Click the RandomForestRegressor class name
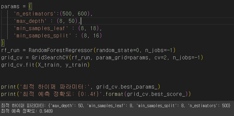This screenshot has height=116, width=234. pyautogui.click(x=61, y=50)
